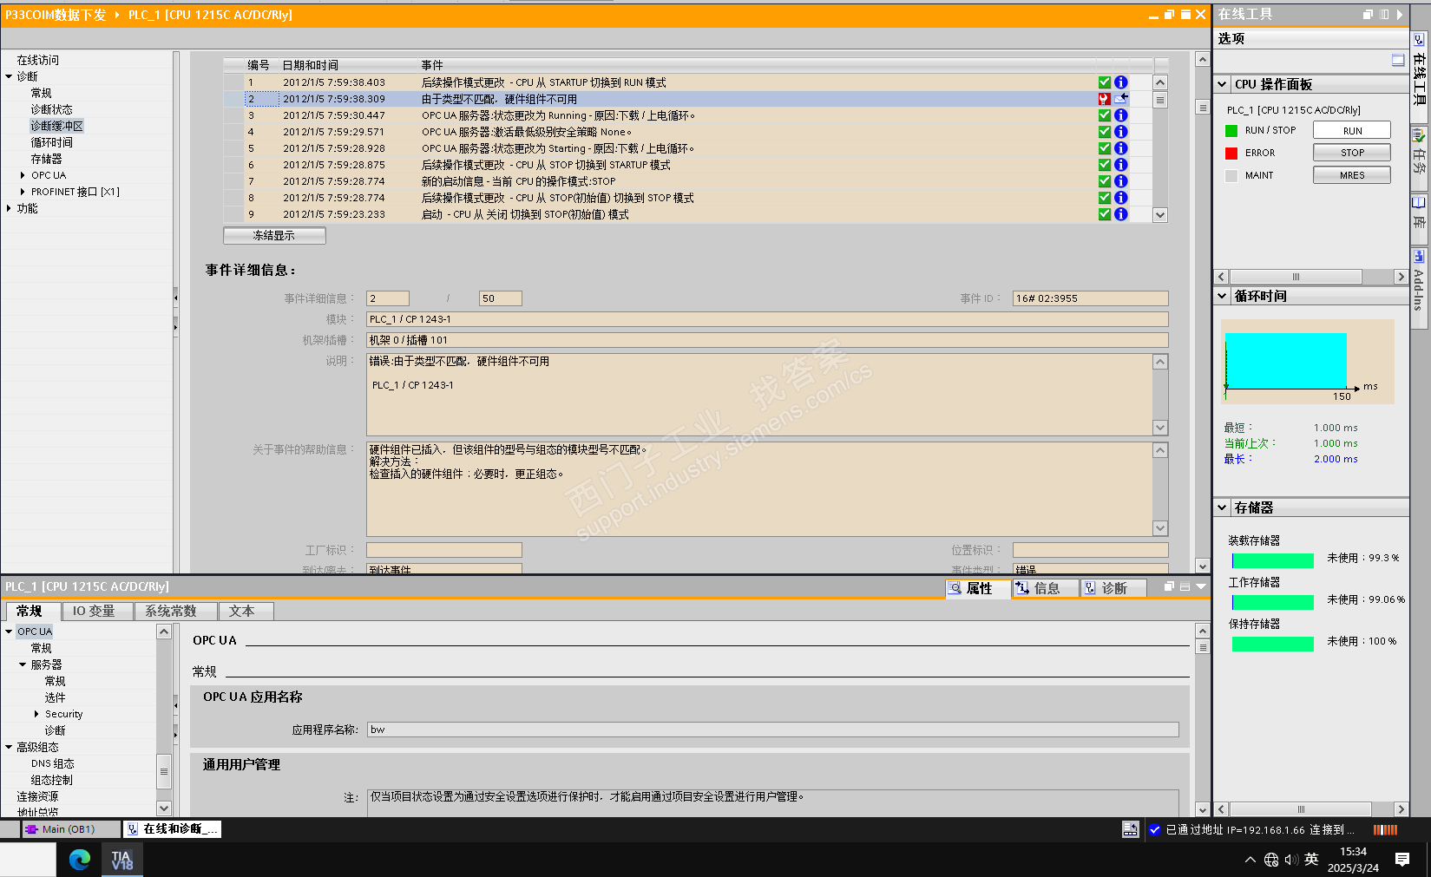1431x877 pixels.
Task: Click the options view icon under 选项
Action: coord(1398,60)
